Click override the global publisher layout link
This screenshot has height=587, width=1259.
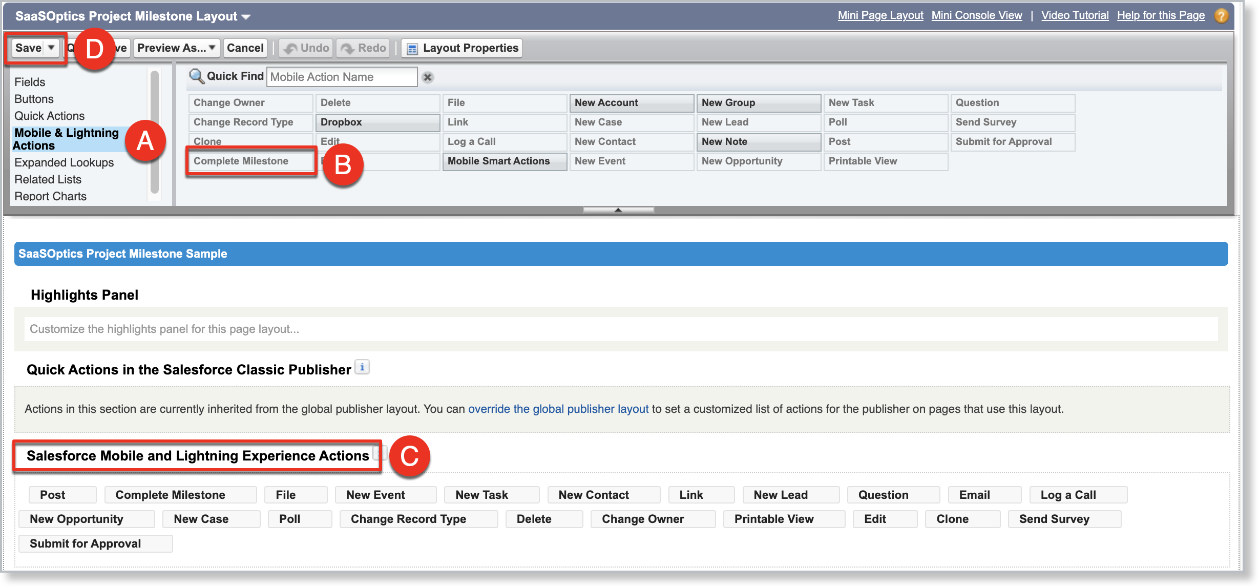point(558,409)
